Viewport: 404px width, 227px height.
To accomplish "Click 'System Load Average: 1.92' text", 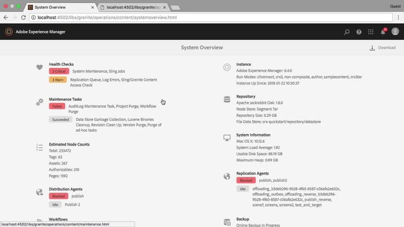I will tap(258, 148).
